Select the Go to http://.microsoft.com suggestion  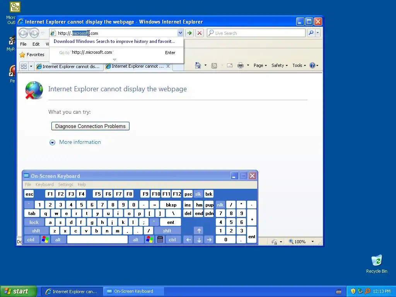(x=116, y=53)
